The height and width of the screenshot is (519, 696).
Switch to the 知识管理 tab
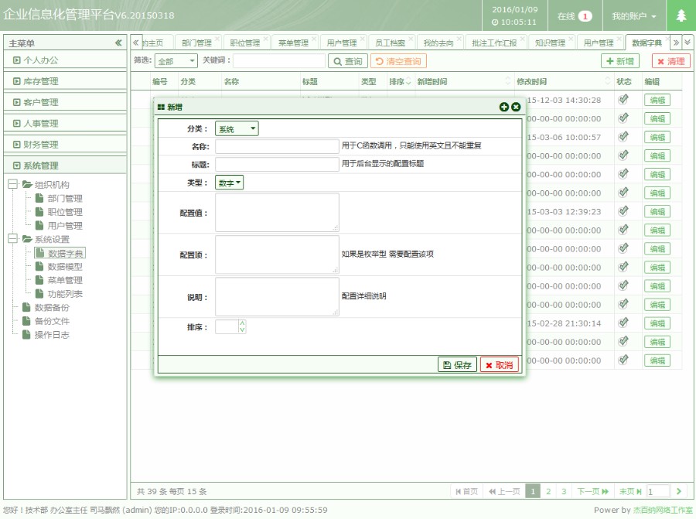point(548,43)
